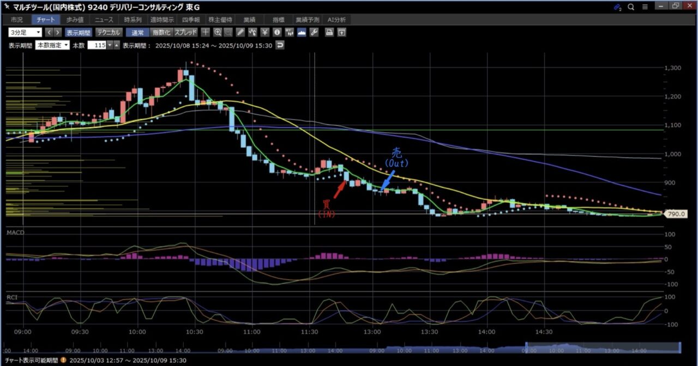Switch to the 四季報 tab
The image size is (698, 366).
click(191, 20)
